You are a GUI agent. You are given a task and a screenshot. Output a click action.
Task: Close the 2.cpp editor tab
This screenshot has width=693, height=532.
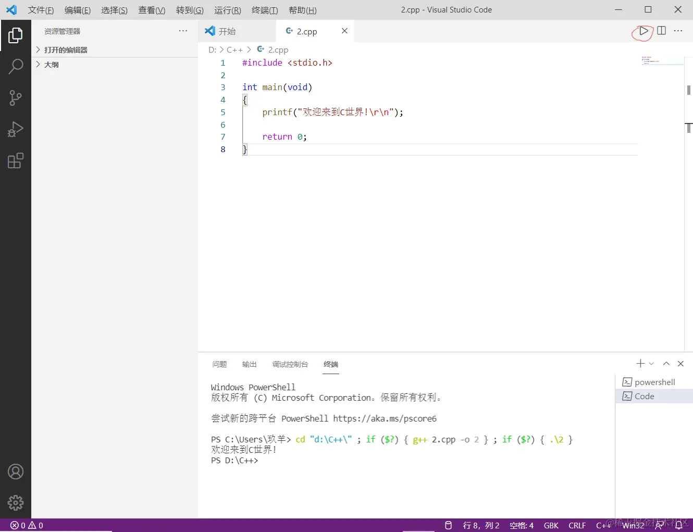(x=344, y=31)
